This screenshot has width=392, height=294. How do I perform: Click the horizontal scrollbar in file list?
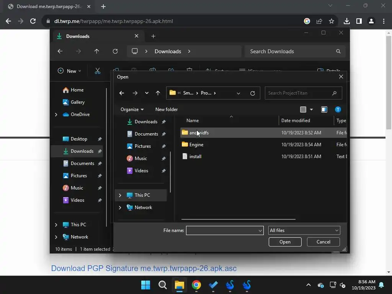pos(238,219)
